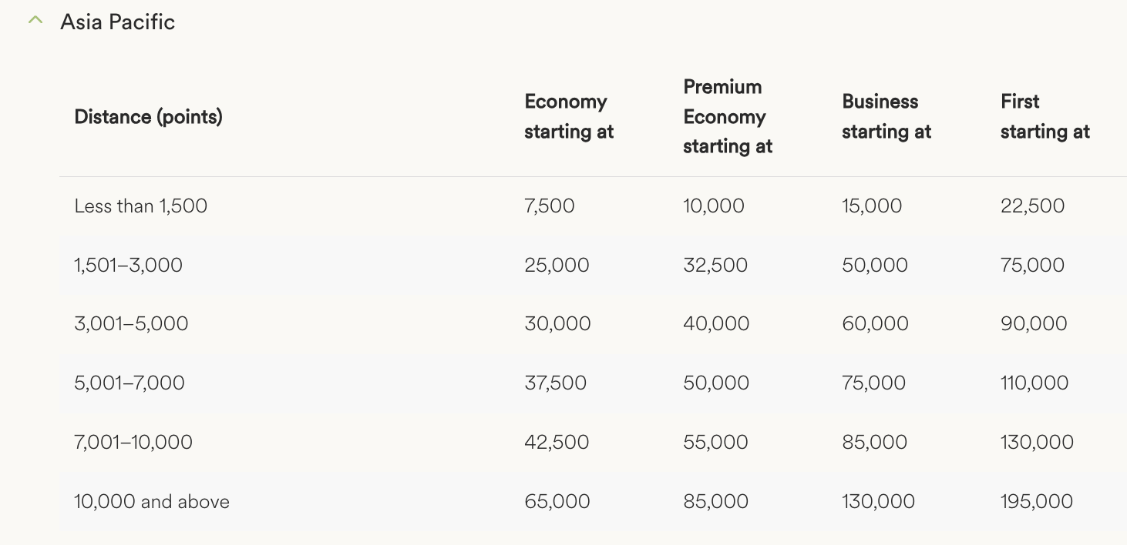
Task: Click the 7,001–10,000 distance row label
Action: [133, 443]
